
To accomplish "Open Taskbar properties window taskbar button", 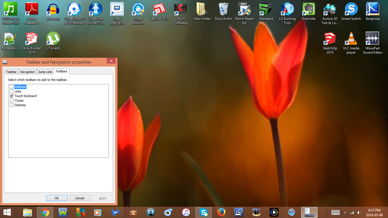I will [x=309, y=212].
